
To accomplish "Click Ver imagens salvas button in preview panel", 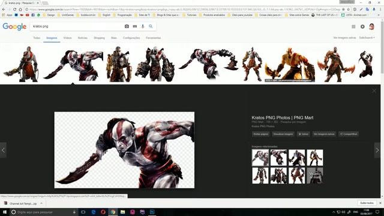I will click(324, 134).
